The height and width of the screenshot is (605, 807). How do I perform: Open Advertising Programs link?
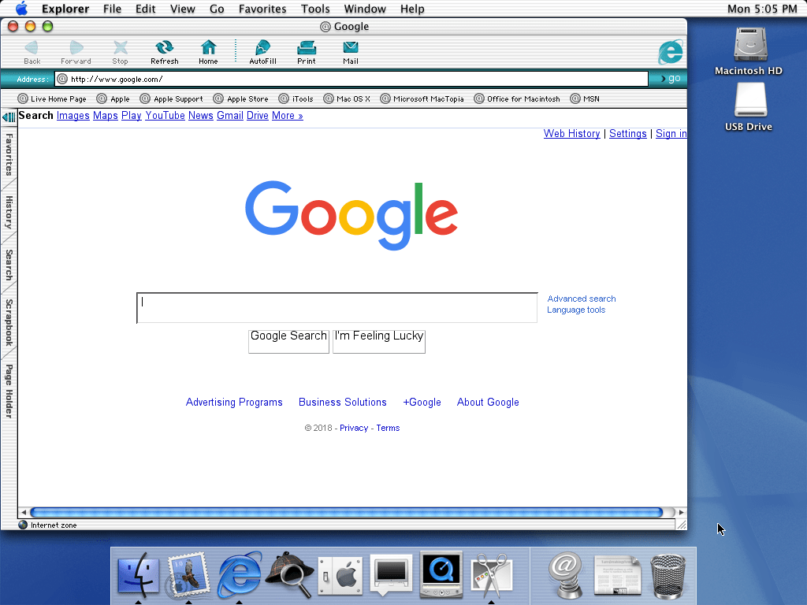[x=234, y=403]
